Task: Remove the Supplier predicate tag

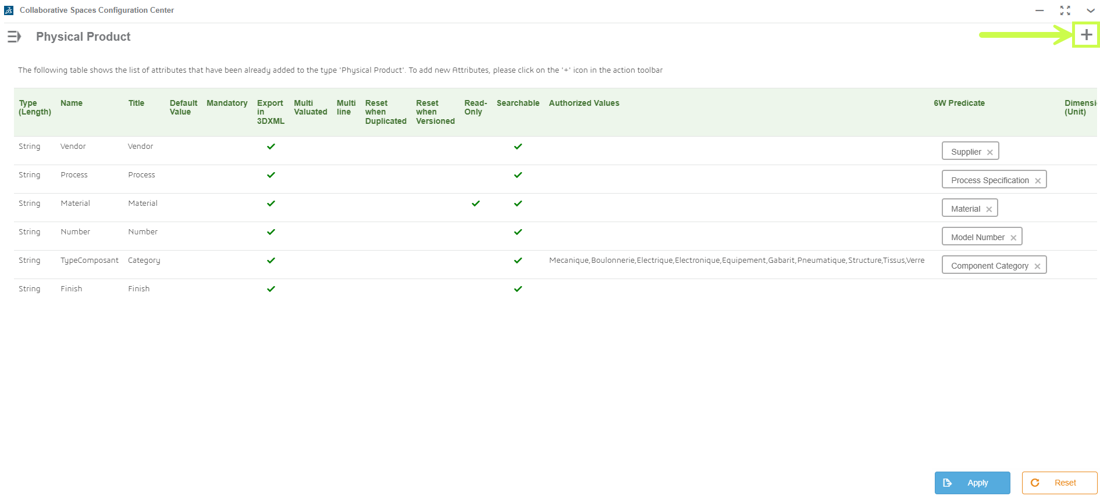Action: 989,152
